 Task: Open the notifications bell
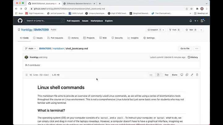(x=190, y=21)
